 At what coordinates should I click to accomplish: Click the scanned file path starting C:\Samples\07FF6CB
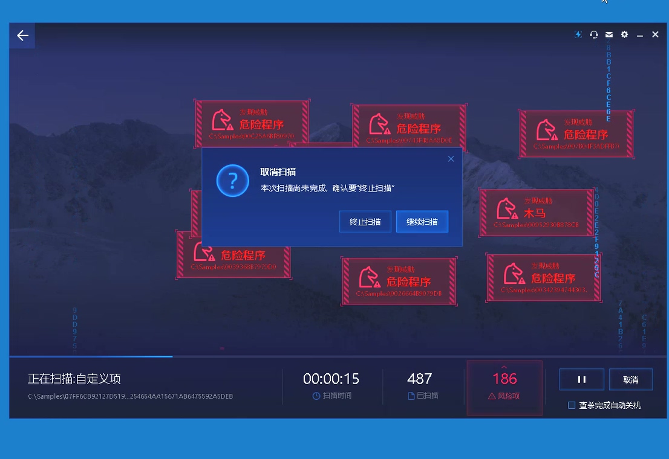tap(131, 396)
